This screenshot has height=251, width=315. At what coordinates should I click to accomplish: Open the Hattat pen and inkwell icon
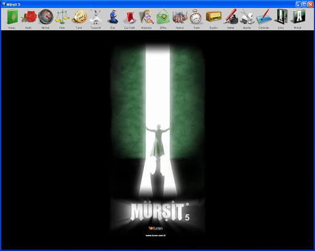coord(231,17)
